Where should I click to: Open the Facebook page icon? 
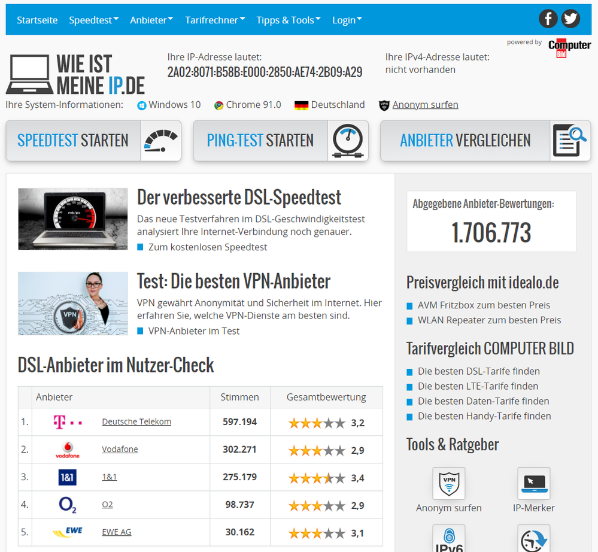pyautogui.click(x=548, y=19)
